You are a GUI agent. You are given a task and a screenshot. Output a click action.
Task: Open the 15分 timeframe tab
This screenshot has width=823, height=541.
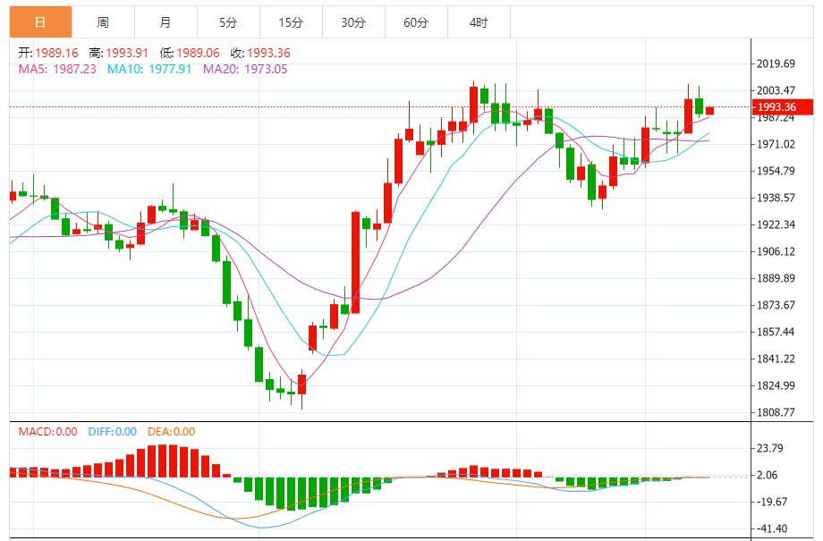(291, 22)
